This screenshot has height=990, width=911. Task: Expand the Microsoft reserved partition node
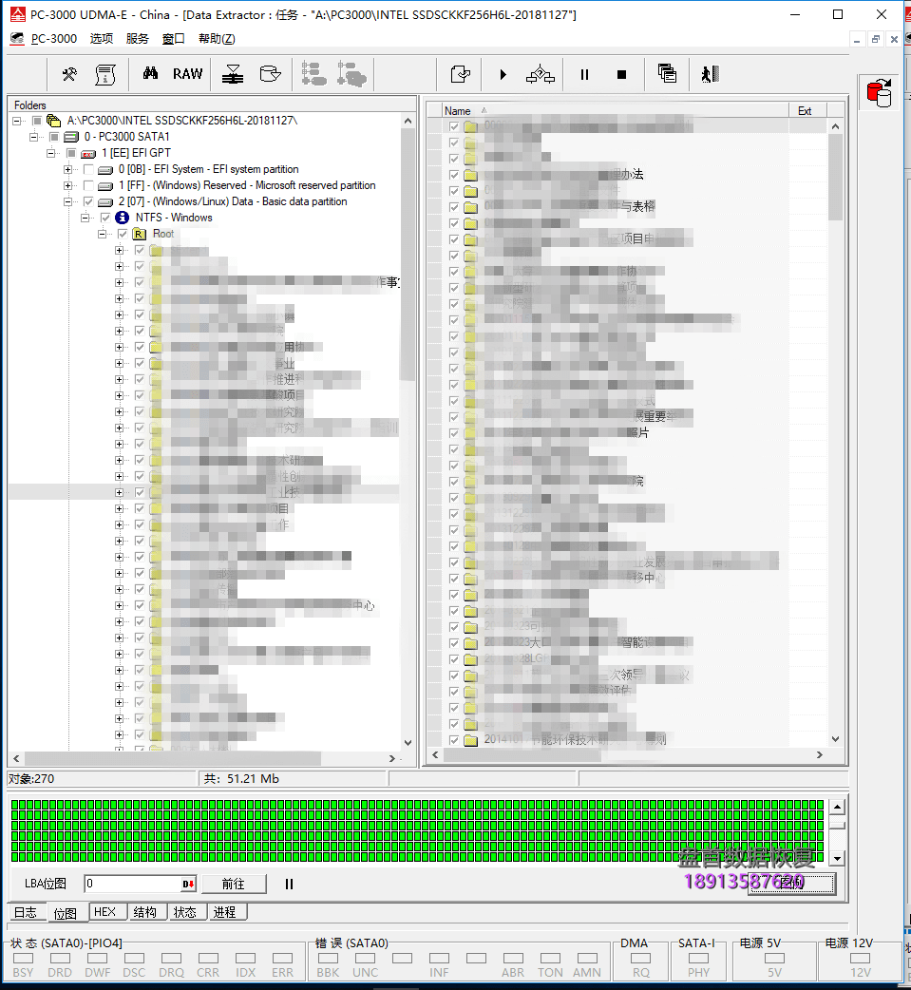(68, 185)
